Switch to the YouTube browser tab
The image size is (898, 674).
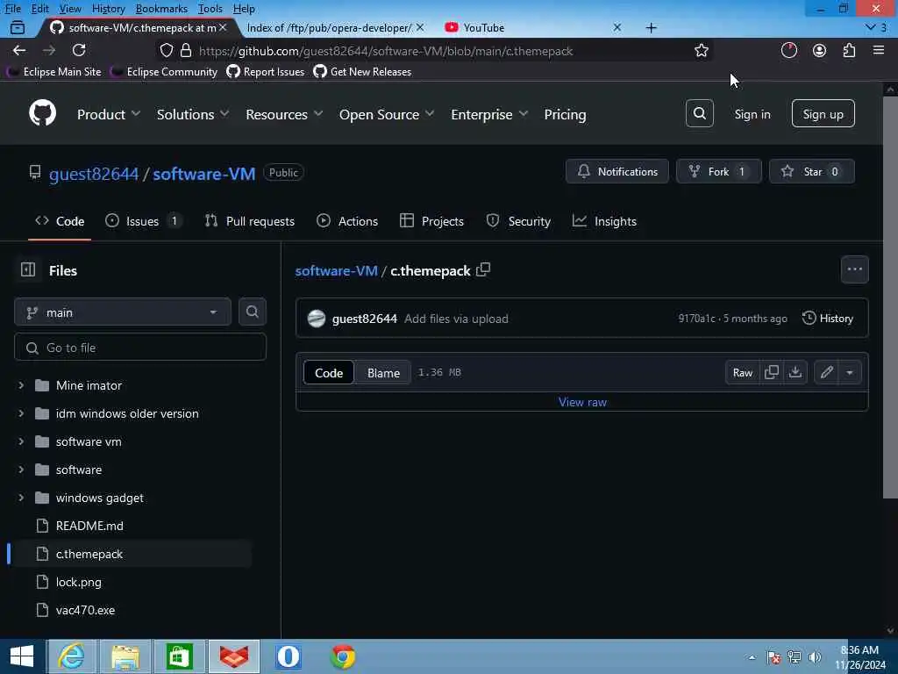point(532,27)
